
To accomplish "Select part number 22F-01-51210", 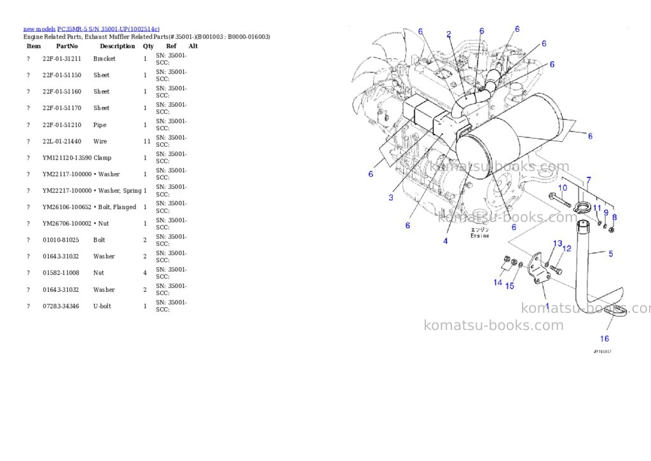I will 62,125.
